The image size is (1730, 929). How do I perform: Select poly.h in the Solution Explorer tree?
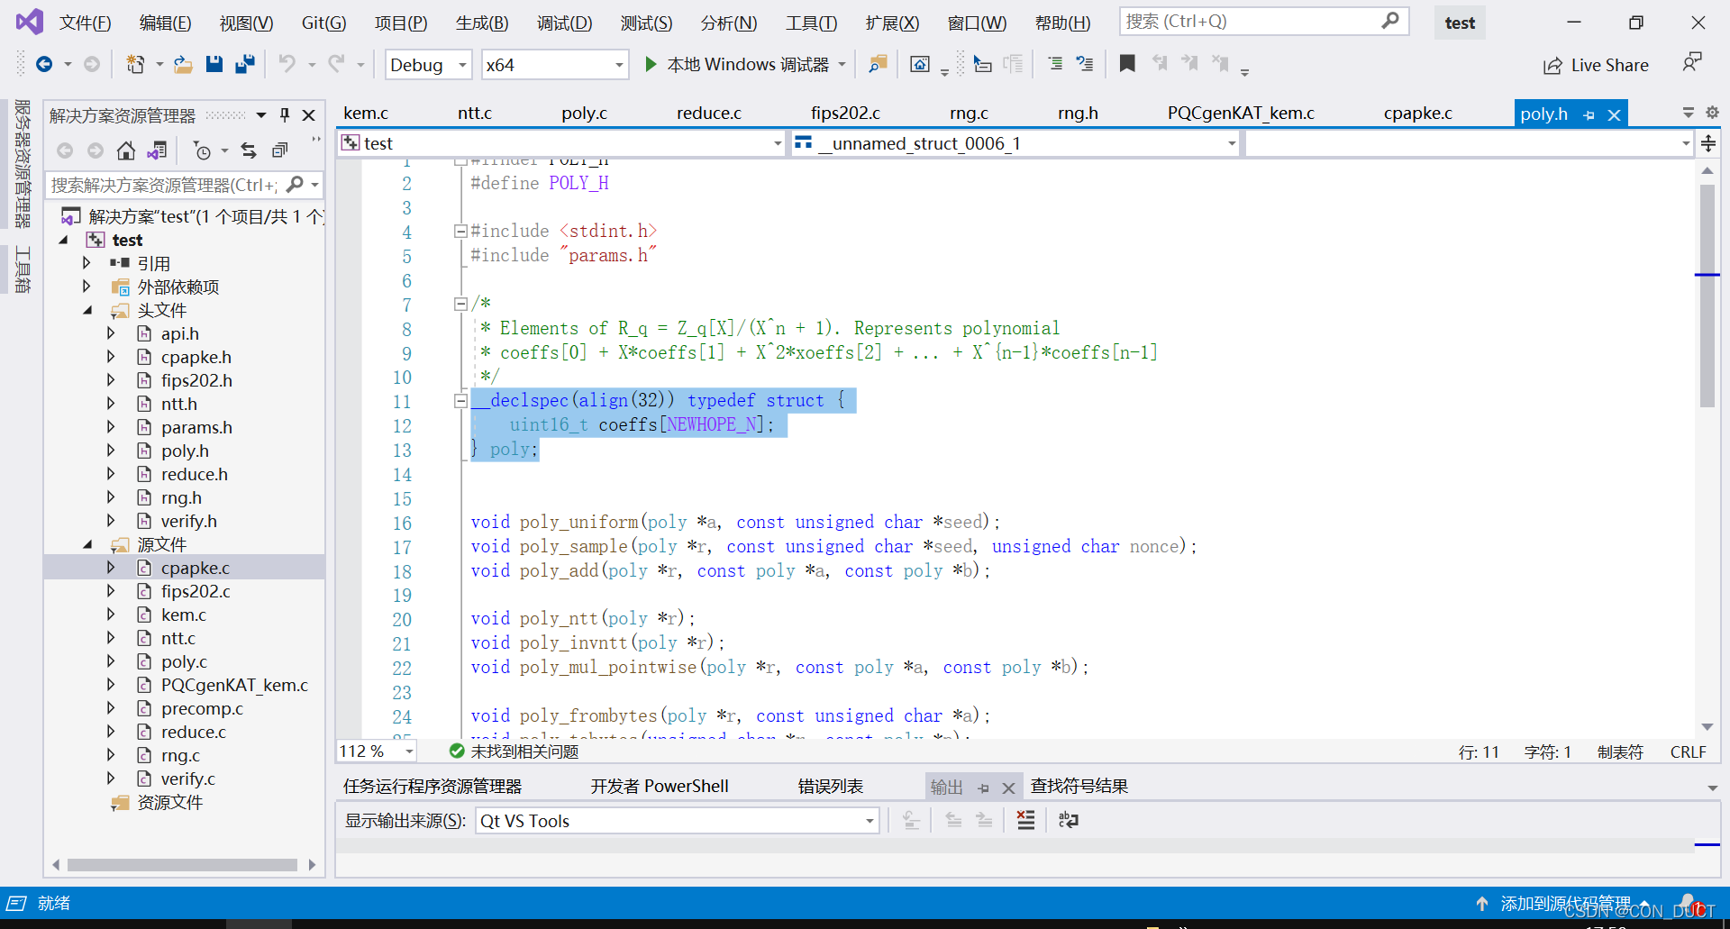185,451
